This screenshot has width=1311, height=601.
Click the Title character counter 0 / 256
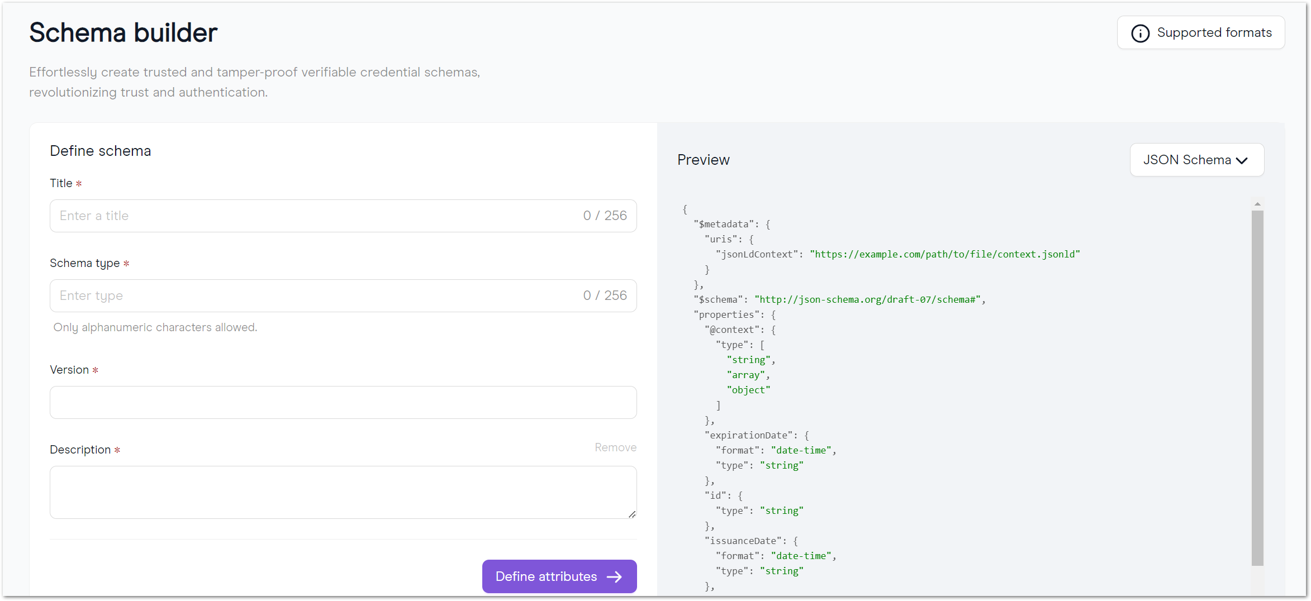pos(605,216)
